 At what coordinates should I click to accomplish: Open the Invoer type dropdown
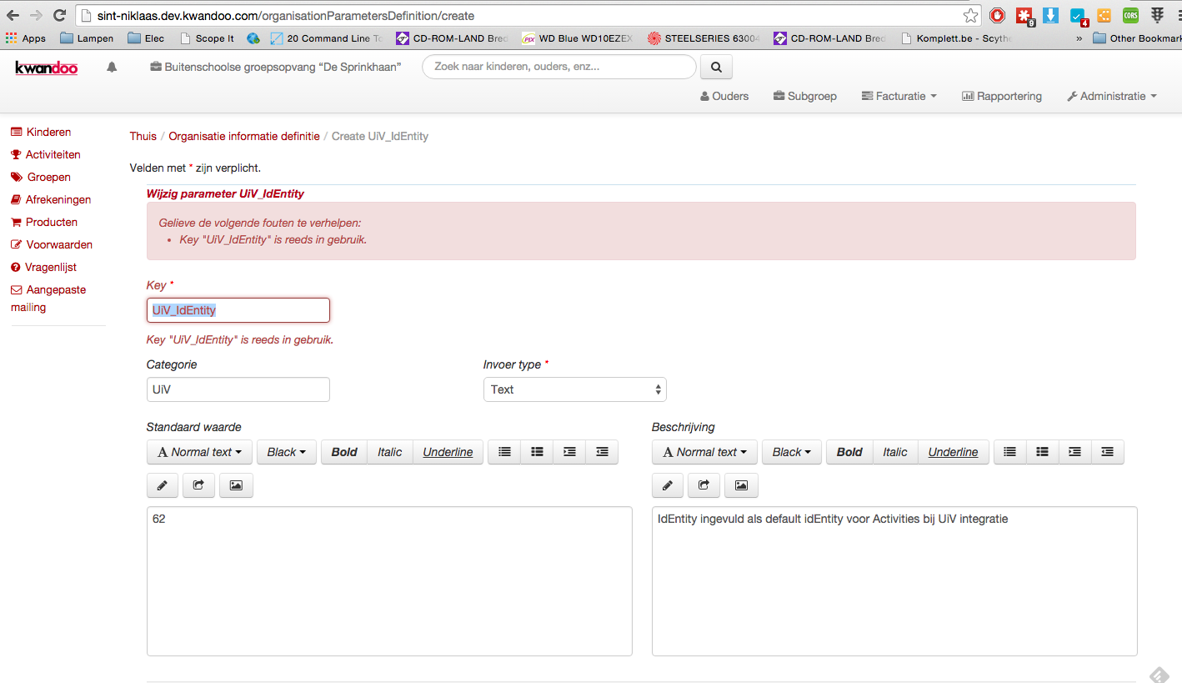click(574, 389)
